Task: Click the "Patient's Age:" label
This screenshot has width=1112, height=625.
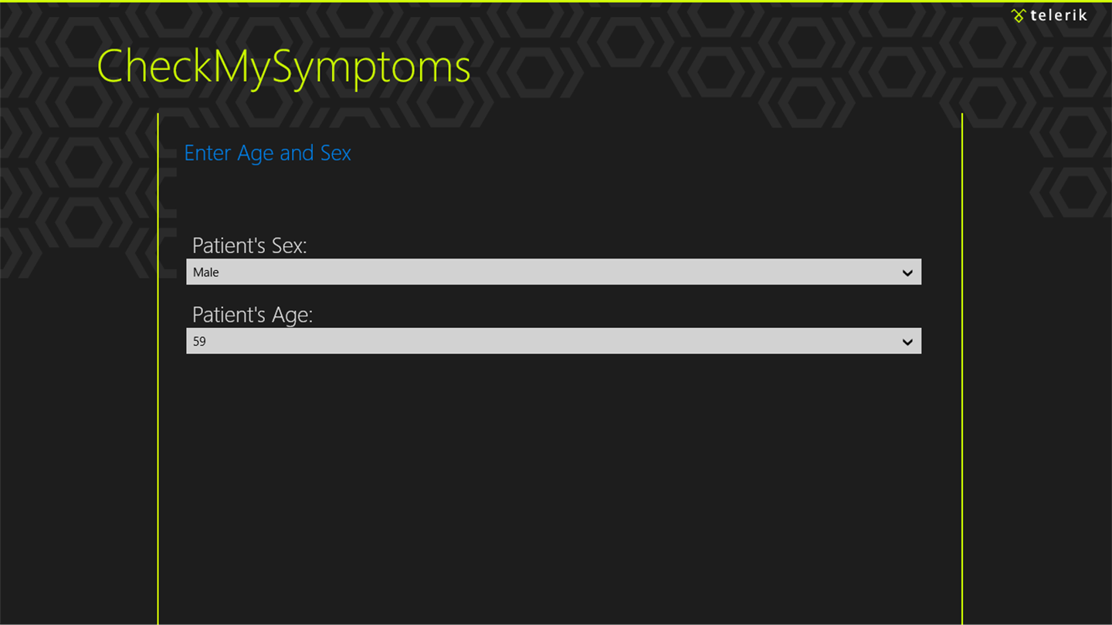Action: click(253, 315)
